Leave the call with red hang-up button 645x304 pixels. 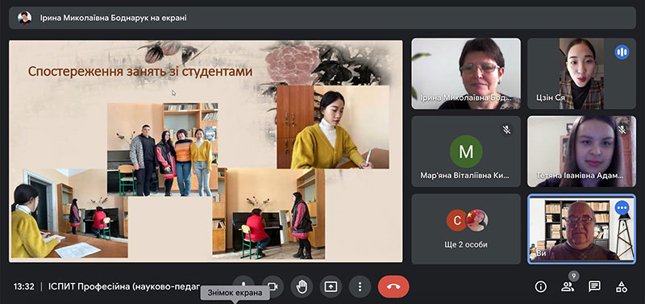click(393, 286)
